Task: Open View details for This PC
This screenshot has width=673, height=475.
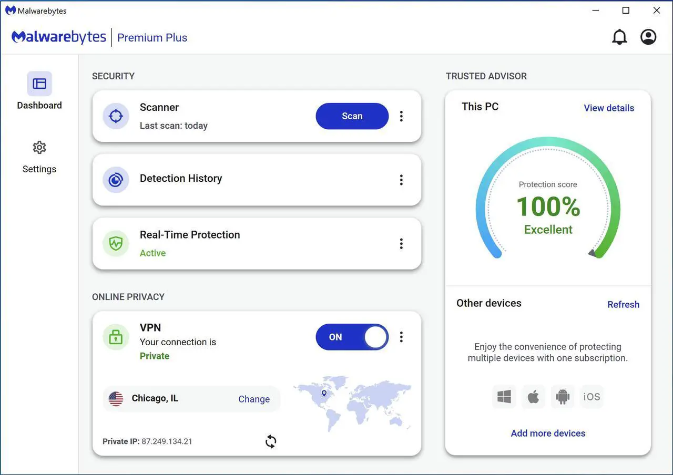Action: click(608, 108)
